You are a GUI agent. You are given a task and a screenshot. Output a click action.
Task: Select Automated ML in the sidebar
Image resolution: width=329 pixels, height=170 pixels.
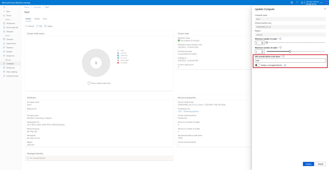click(x=12, y=27)
